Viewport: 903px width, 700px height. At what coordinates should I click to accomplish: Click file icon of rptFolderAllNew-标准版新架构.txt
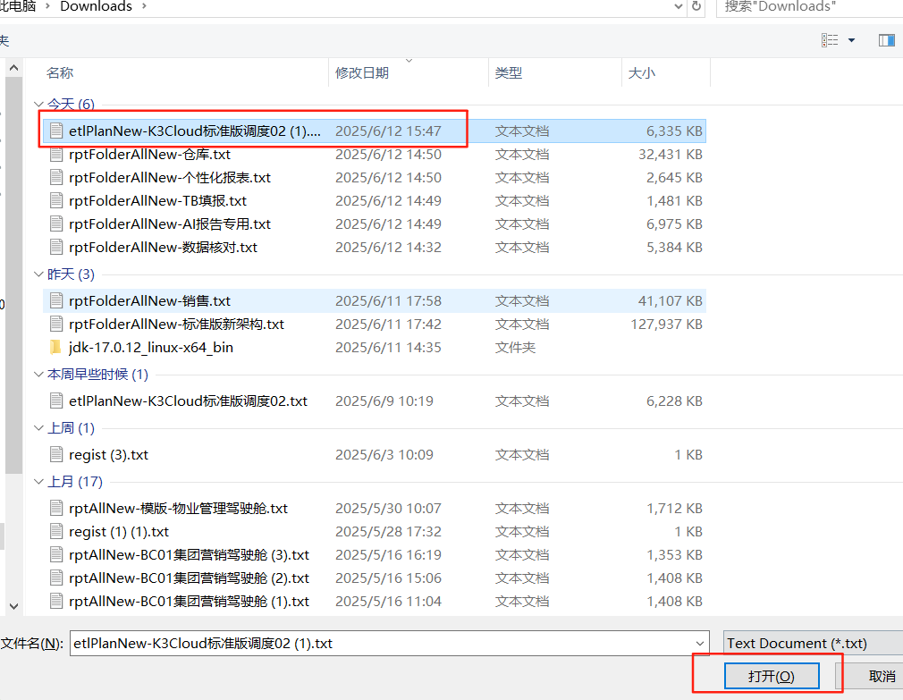coord(56,325)
